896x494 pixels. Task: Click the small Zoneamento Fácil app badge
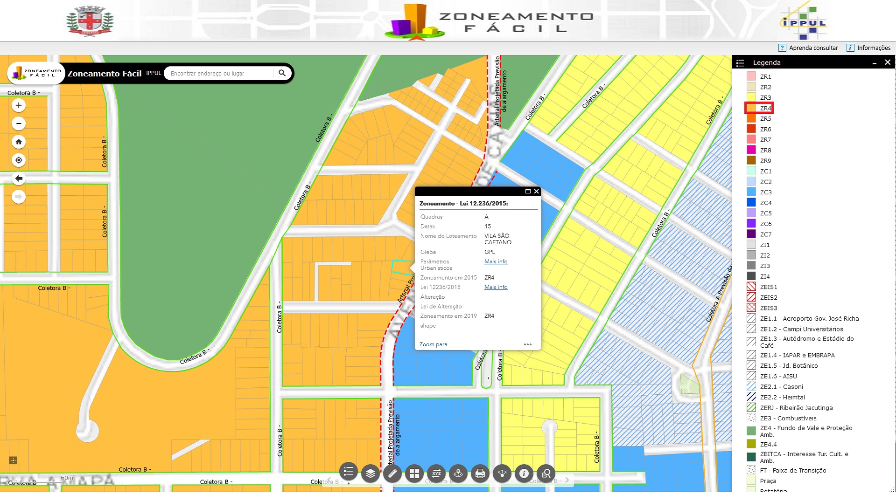pyautogui.click(x=36, y=73)
